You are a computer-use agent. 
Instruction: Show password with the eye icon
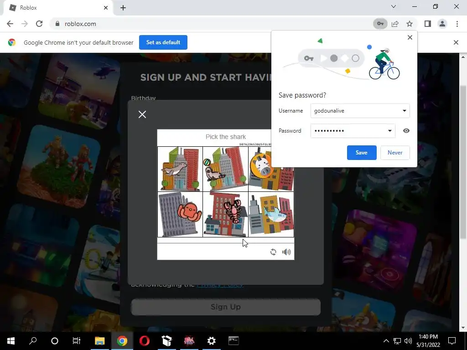(x=406, y=131)
